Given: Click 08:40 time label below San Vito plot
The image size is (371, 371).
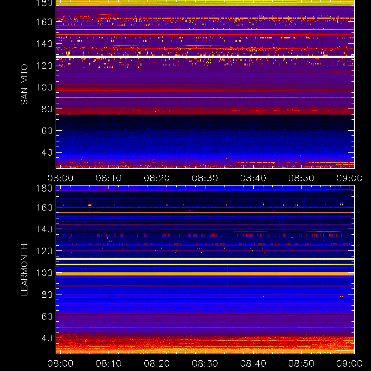Looking at the screenshot, I should pyautogui.click(x=253, y=178).
